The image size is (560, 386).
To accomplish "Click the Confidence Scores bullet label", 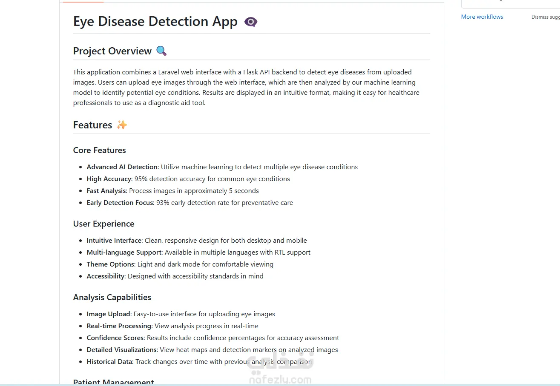I will (116, 338).
